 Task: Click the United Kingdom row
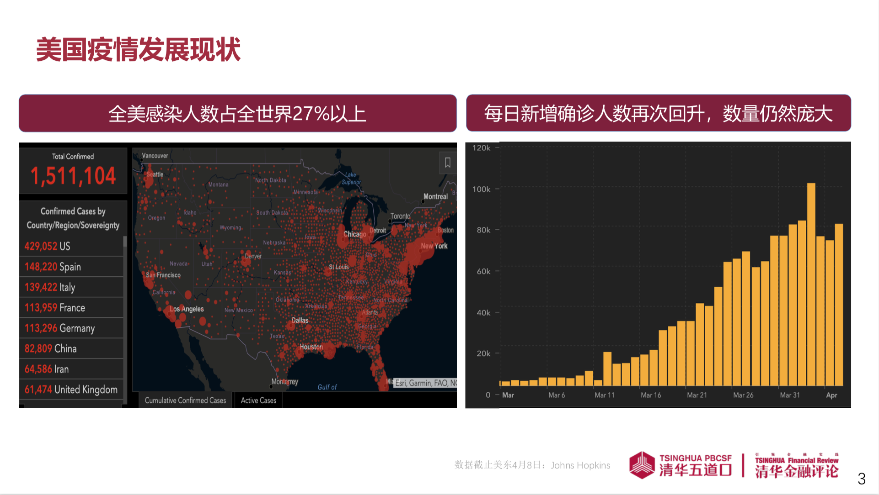tap(71, 390)
